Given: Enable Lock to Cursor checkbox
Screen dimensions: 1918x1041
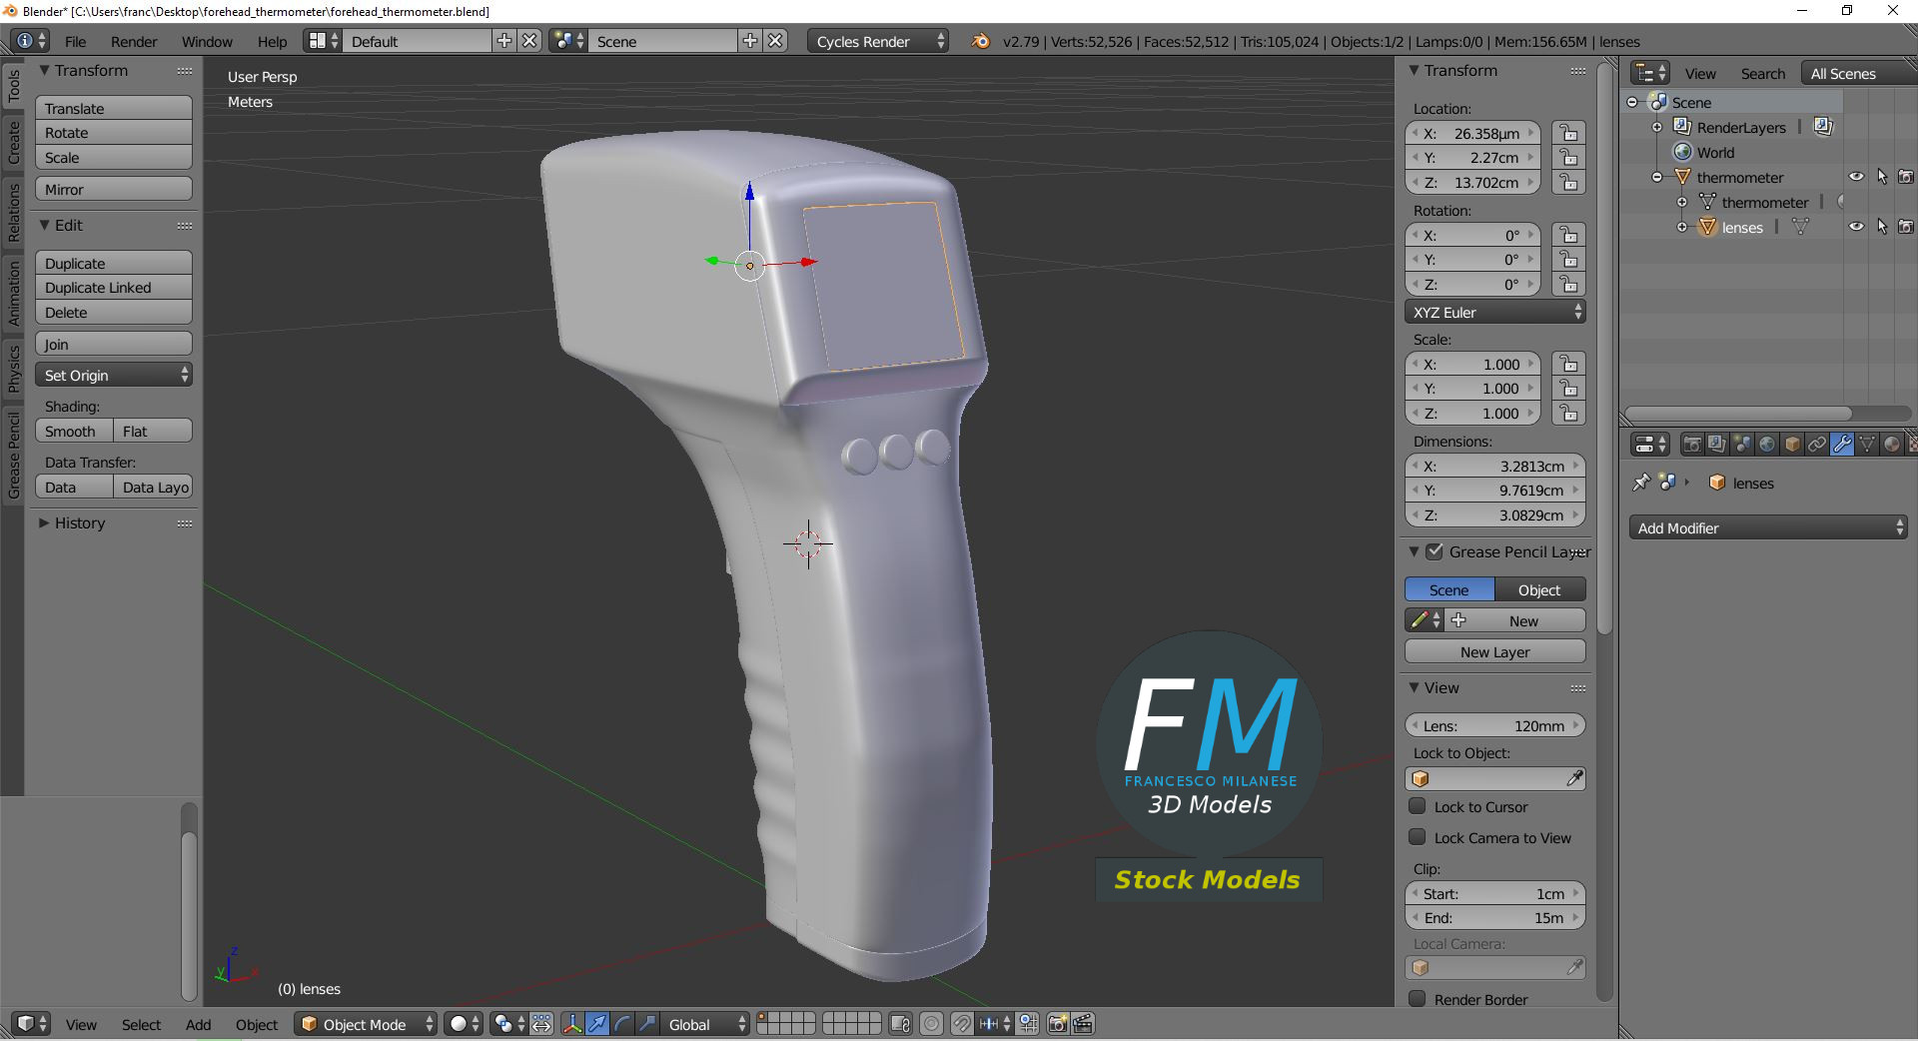Looking at the screenshot, I should tap(1417, 806).
